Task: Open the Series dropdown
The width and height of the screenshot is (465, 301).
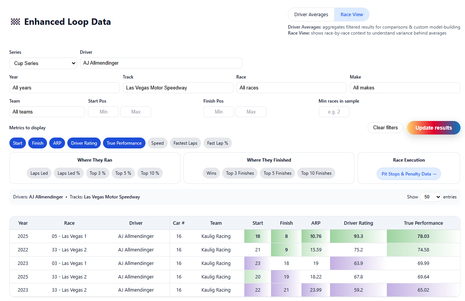Action: [x=43, y=64]
